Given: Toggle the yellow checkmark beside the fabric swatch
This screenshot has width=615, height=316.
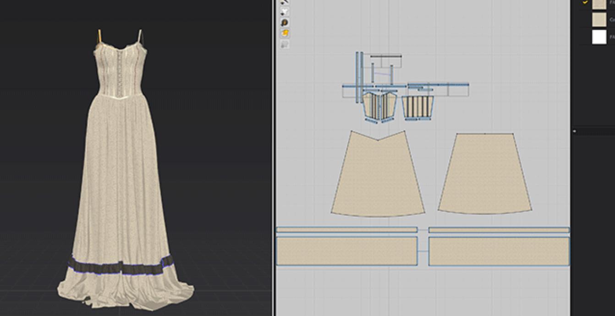Looking at the screenshot, I should click(585, 3).
